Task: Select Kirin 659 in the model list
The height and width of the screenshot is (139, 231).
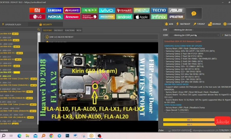Action: coord(9,72)
